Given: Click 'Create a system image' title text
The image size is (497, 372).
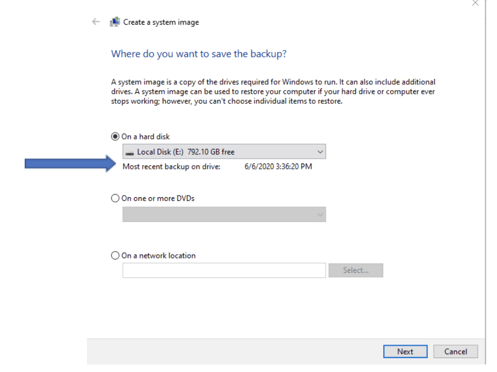Looking at the screenshot, I should (161, 22).
